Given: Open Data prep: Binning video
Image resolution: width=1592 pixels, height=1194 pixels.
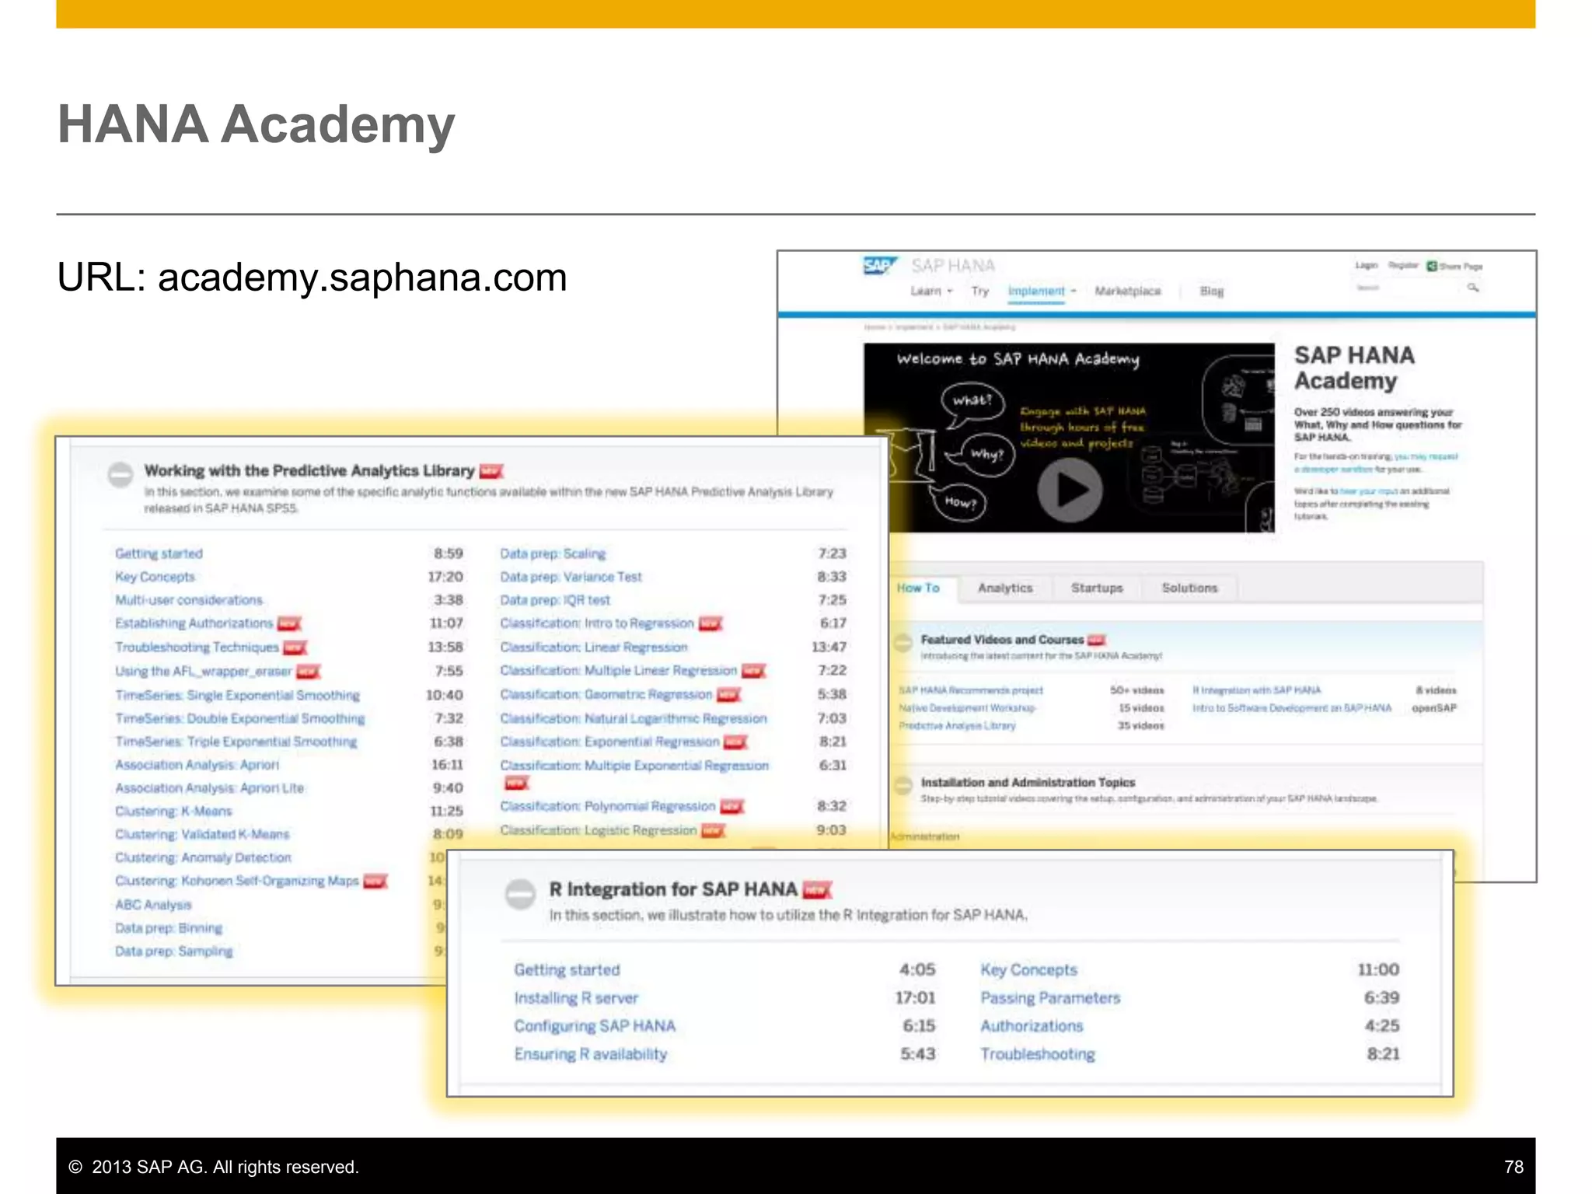Looking at the screenshot, I should (169, 928).
